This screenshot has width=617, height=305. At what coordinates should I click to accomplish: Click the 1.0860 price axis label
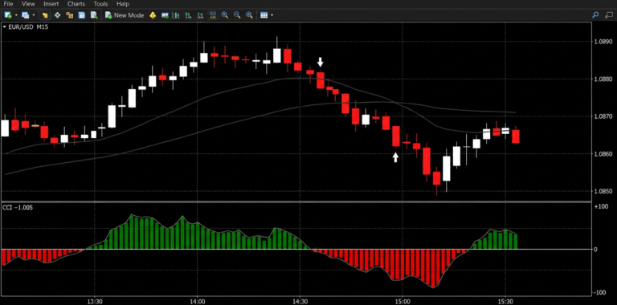(x=603, y=153)
